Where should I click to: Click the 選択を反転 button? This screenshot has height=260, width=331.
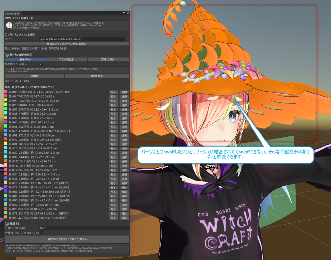tap(97, 76)
